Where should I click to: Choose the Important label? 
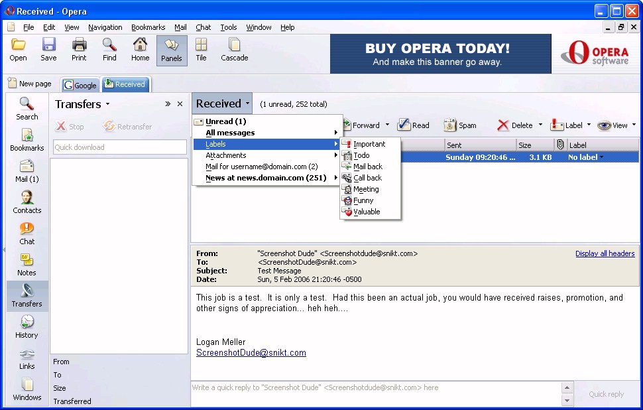click(371, 144)
